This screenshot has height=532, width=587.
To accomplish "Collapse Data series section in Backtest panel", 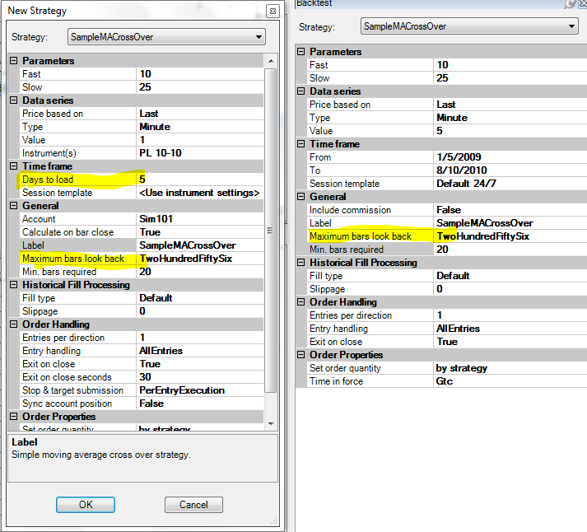I will tap(301, 91).
